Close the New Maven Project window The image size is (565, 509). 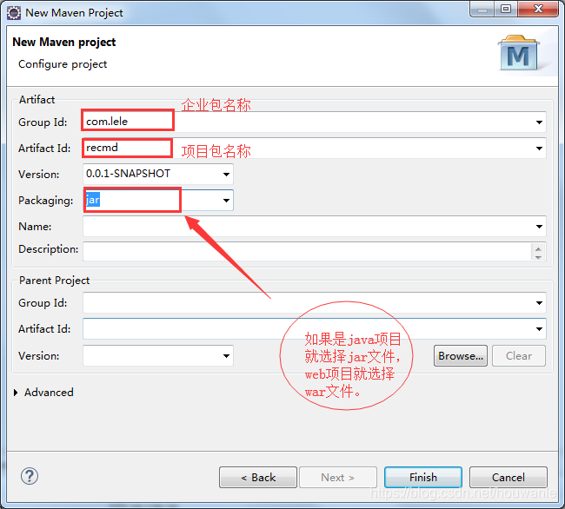tap(538, 9)
